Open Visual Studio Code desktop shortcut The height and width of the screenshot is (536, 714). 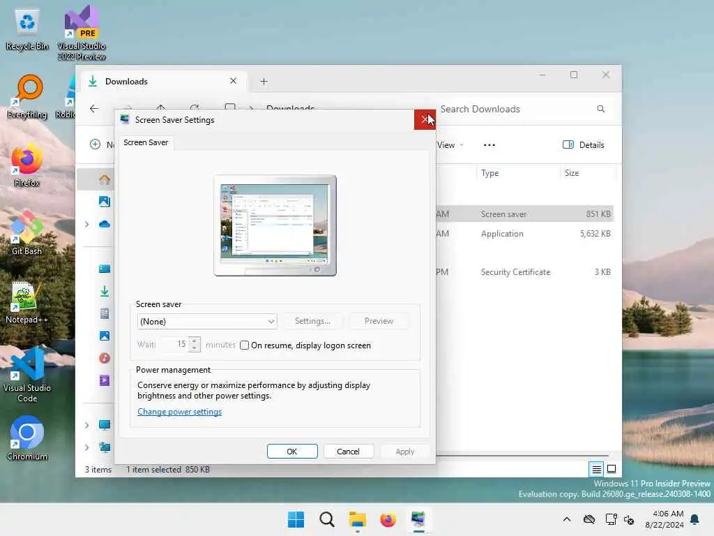(x=27, y=375)
